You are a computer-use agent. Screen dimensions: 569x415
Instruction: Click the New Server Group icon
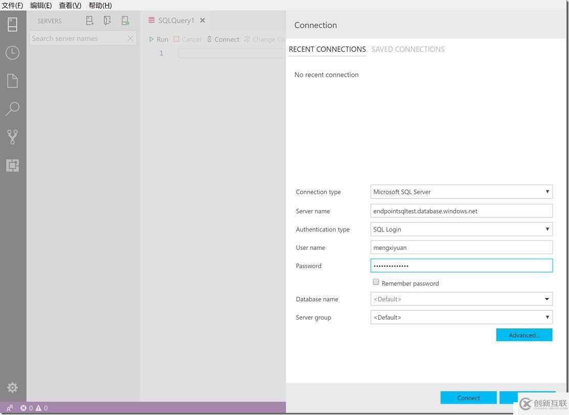(107, 20)
